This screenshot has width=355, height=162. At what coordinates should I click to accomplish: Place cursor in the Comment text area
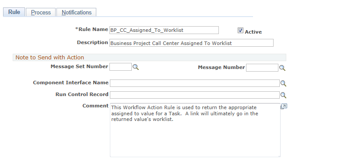(x=195, y=130)
